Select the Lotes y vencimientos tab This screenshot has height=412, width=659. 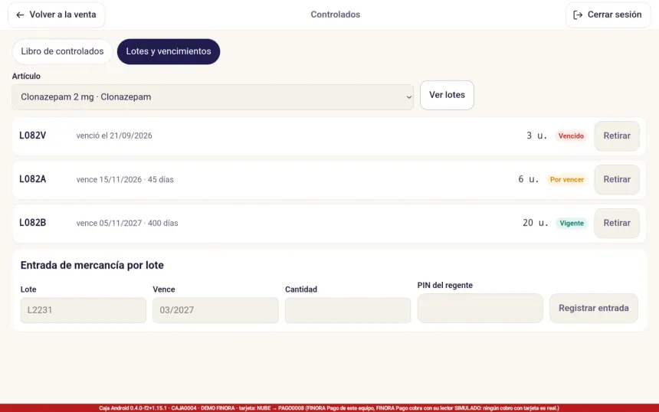(169, 51)
